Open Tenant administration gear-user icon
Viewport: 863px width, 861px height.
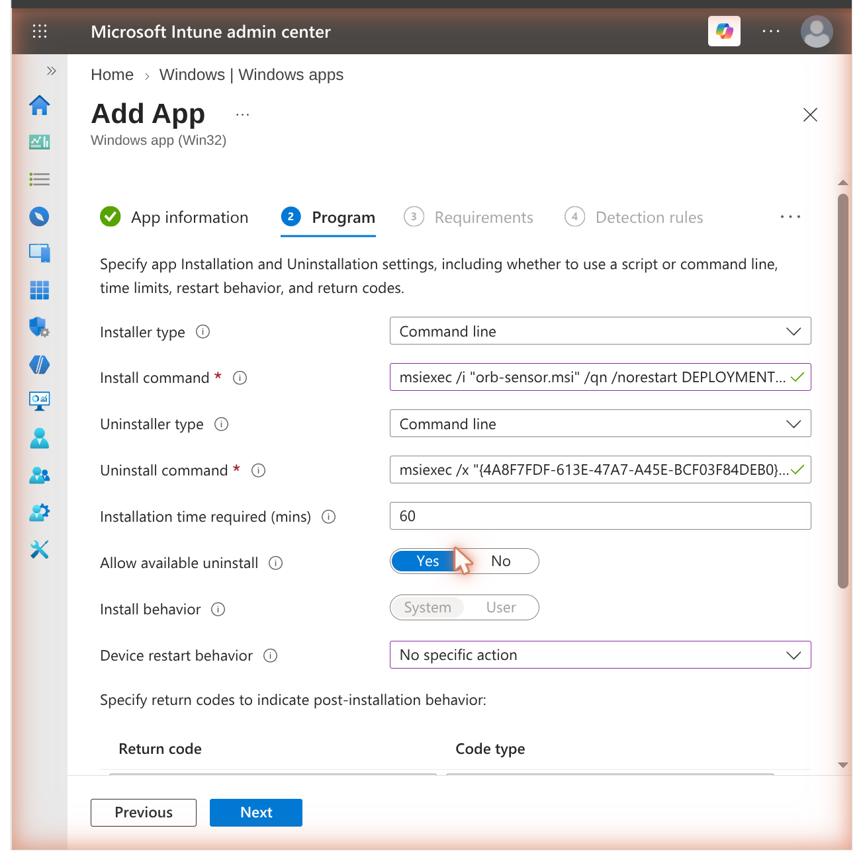click(40, 512)
